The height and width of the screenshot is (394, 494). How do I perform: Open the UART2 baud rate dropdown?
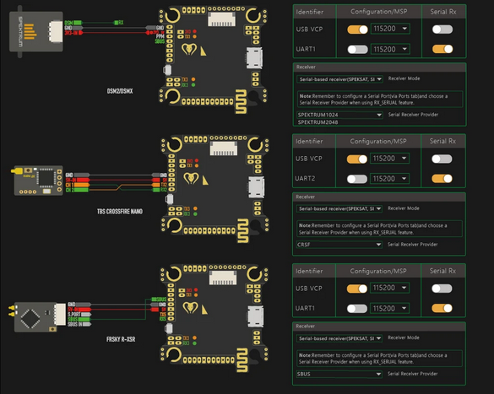(x=390, y=179)
